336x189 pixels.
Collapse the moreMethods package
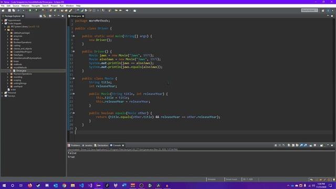coord(8,68)
